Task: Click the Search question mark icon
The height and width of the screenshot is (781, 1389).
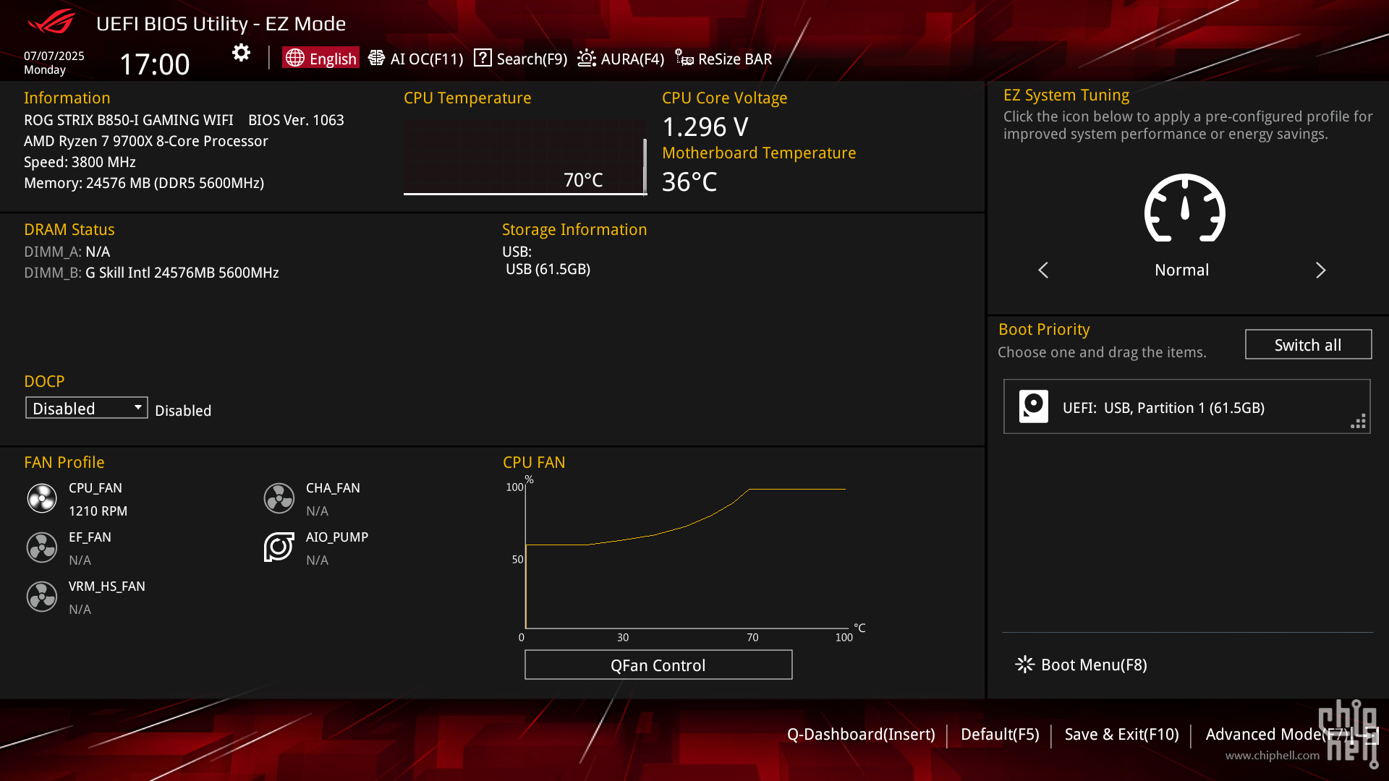Action: click(x=483, y=58)
